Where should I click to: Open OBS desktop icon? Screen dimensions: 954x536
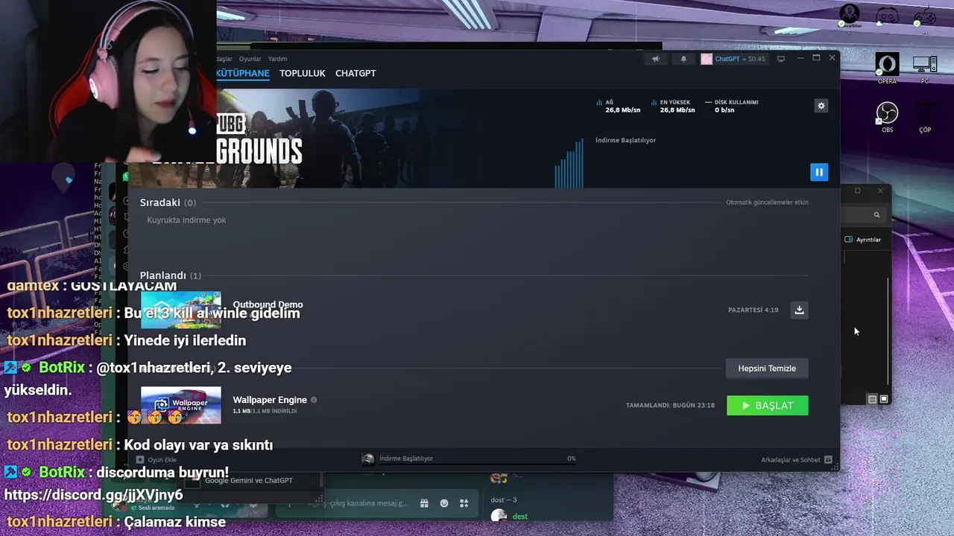(x=887, y=118)
